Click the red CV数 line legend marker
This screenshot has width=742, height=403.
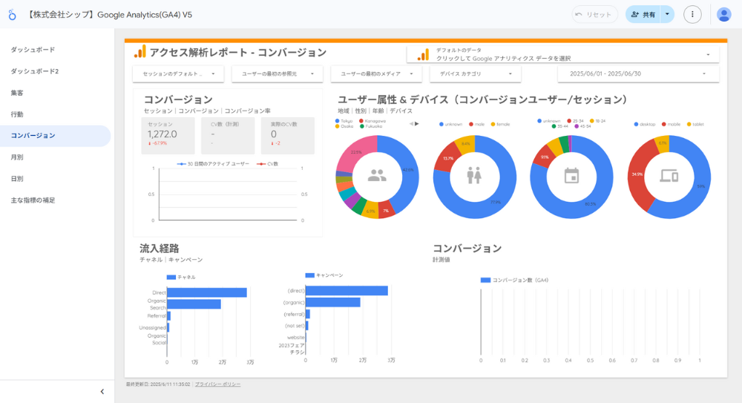(x=260, y=164)
